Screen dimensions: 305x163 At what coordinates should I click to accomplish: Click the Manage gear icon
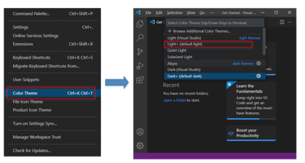(x=140, y=145)
